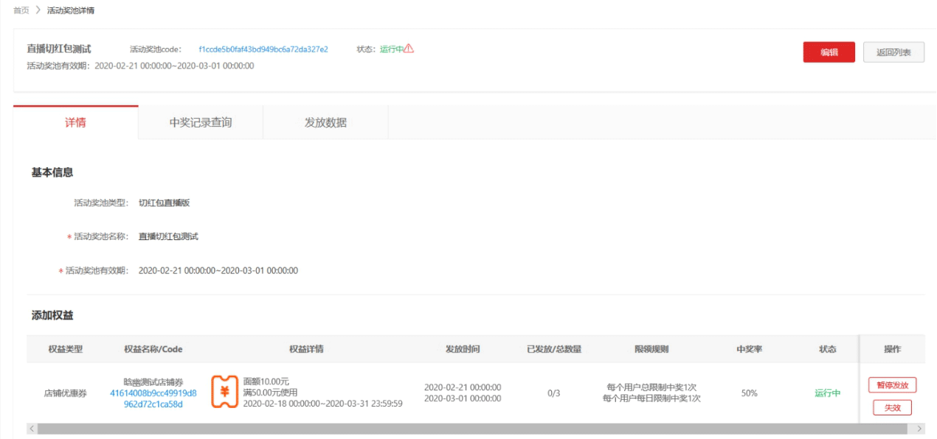This screenshot has height=439, width=937.
Task: Click the orange ¥ coupon icon
Action: pyautogui.click(x=224, y=390)
